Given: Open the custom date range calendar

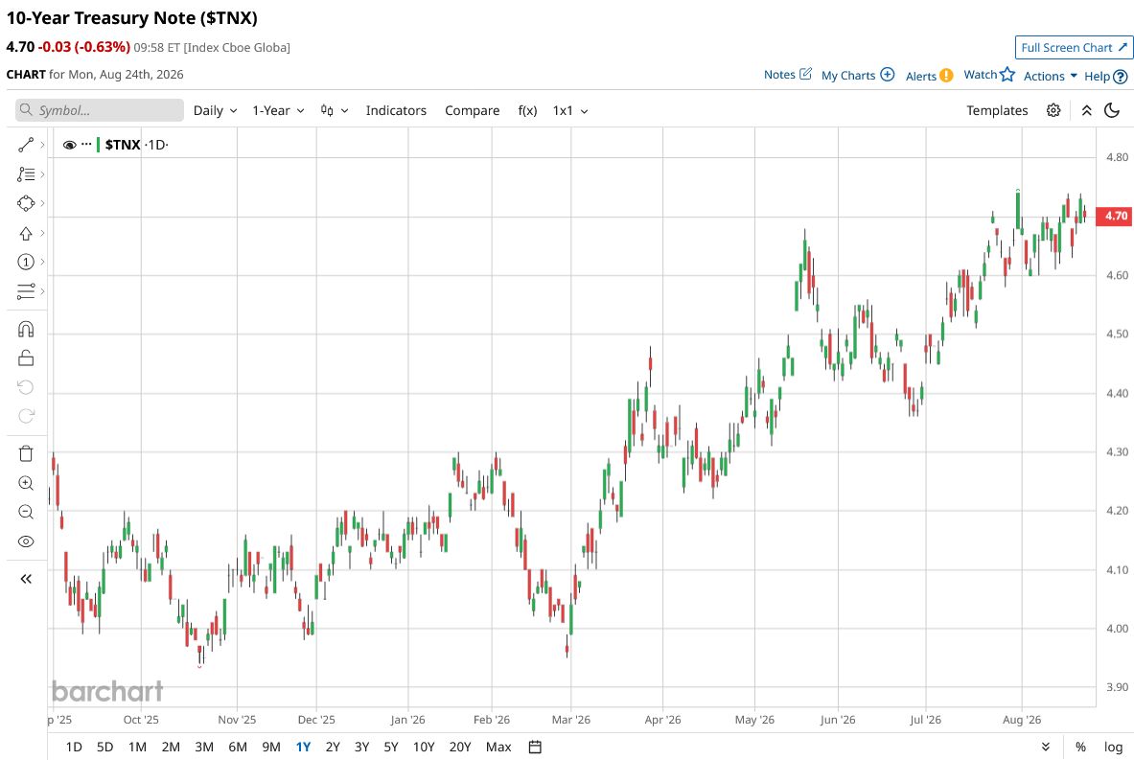Looking at the screenshot, I should point(535,747).
